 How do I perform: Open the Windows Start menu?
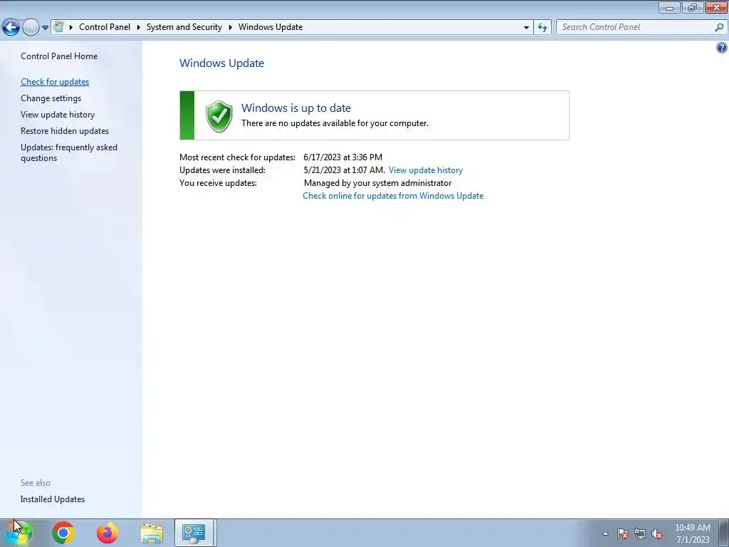[19, 533]
